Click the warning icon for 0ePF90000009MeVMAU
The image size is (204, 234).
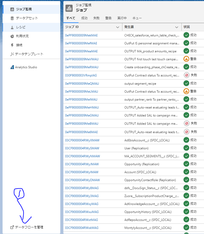[x=186, y=59]
